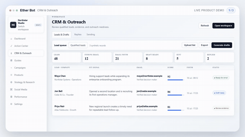The width and height of the screenshot is (245, 137).
Task: Click the red window close dot
Action: pos(10,10)
